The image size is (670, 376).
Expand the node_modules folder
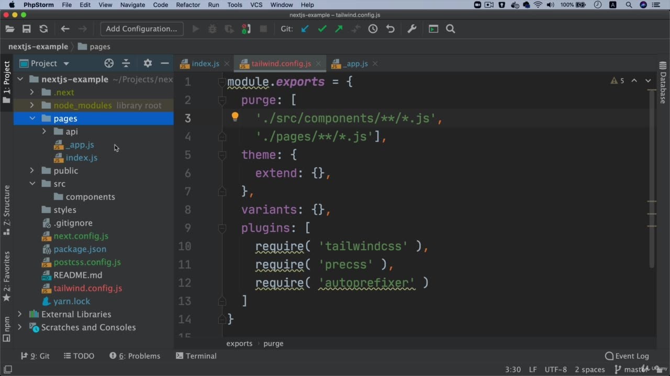32,105
